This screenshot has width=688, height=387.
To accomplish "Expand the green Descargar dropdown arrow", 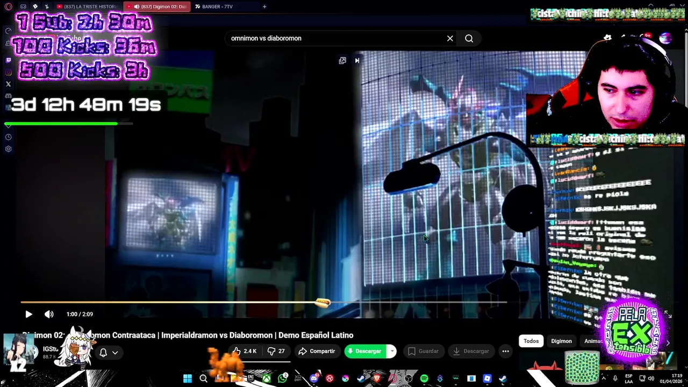I will [392, 351].
